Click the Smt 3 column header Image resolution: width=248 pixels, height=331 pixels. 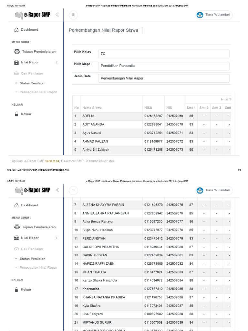pyautogui.click(x=217, y=108)
